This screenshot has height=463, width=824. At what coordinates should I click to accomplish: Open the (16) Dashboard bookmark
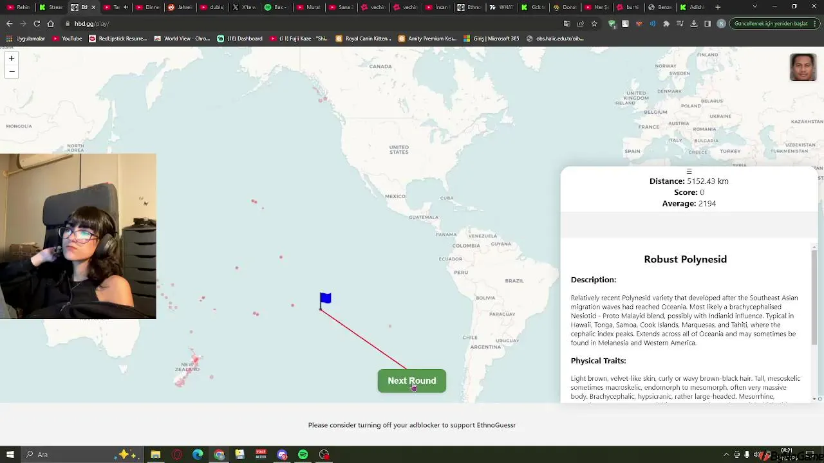coord(240,39)
